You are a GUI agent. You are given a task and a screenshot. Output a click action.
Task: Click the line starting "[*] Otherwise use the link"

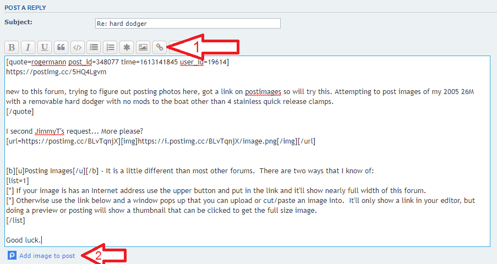[x=241, y=201]
